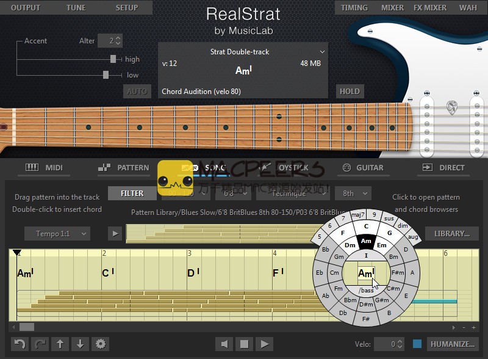Switch to the MIDI tab

(44, 167)
